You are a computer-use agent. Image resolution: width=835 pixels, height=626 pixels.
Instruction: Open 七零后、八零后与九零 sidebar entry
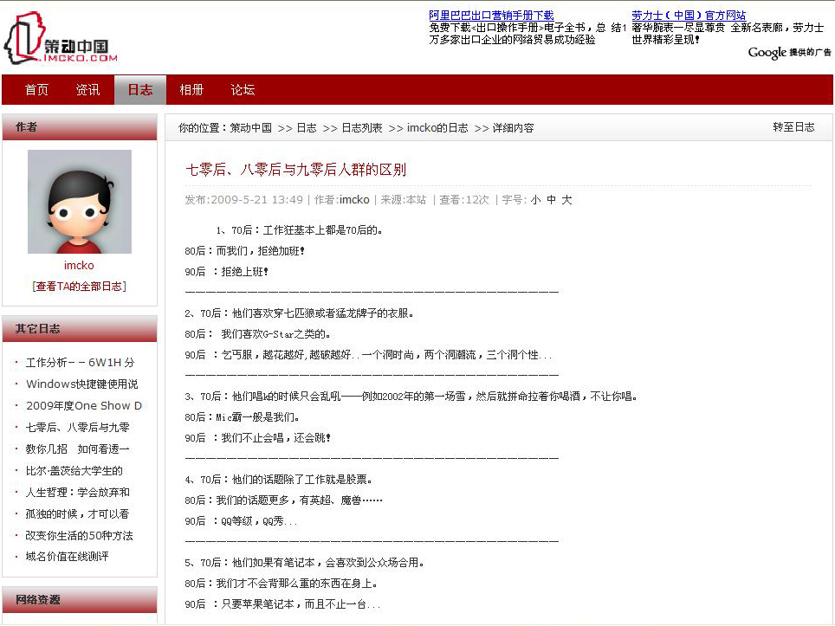click(78, 428)
